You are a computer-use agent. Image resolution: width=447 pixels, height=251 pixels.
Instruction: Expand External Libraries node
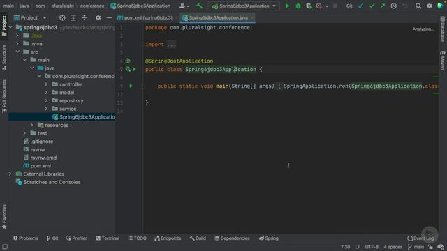tap(10, 174)
